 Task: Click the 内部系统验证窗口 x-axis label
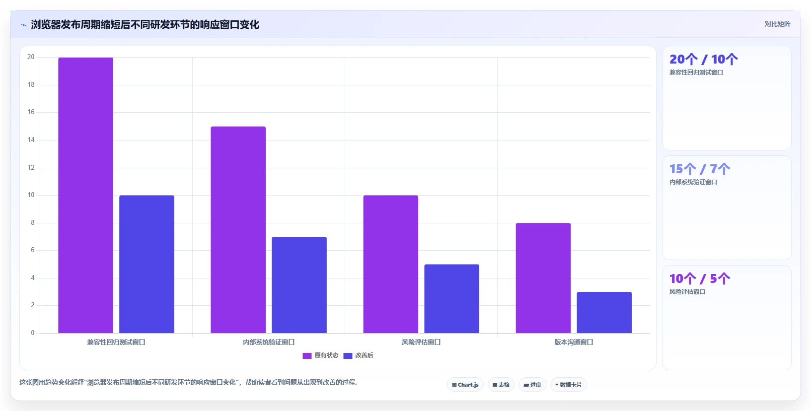pos(269,342)
